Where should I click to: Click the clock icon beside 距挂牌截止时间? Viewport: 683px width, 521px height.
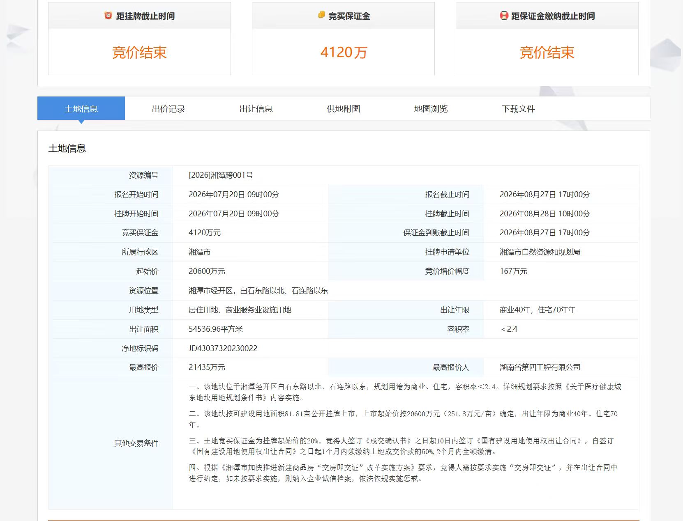[108, 16]
